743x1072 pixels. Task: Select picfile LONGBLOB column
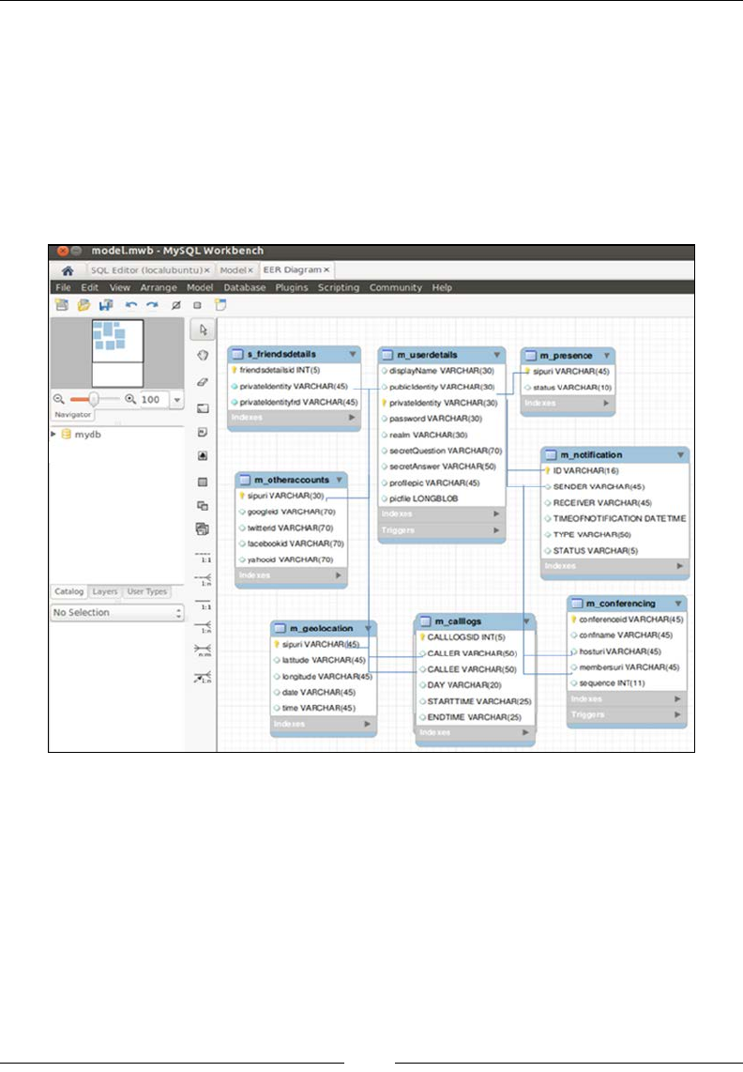click(423, 498)
